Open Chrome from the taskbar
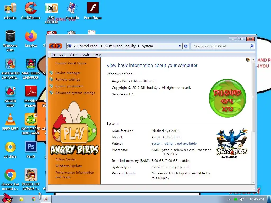 coord(33,199)
